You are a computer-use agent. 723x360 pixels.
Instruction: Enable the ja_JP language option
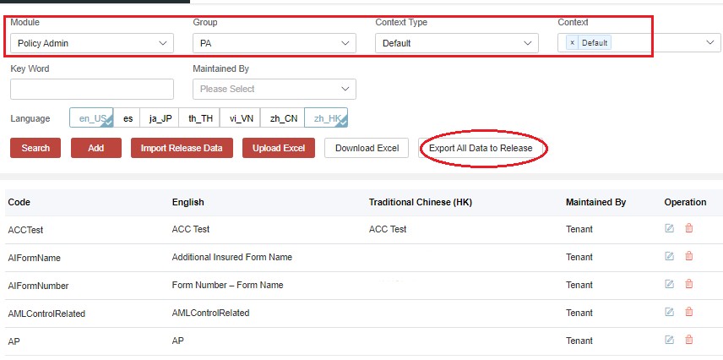[x=160, y=118]
